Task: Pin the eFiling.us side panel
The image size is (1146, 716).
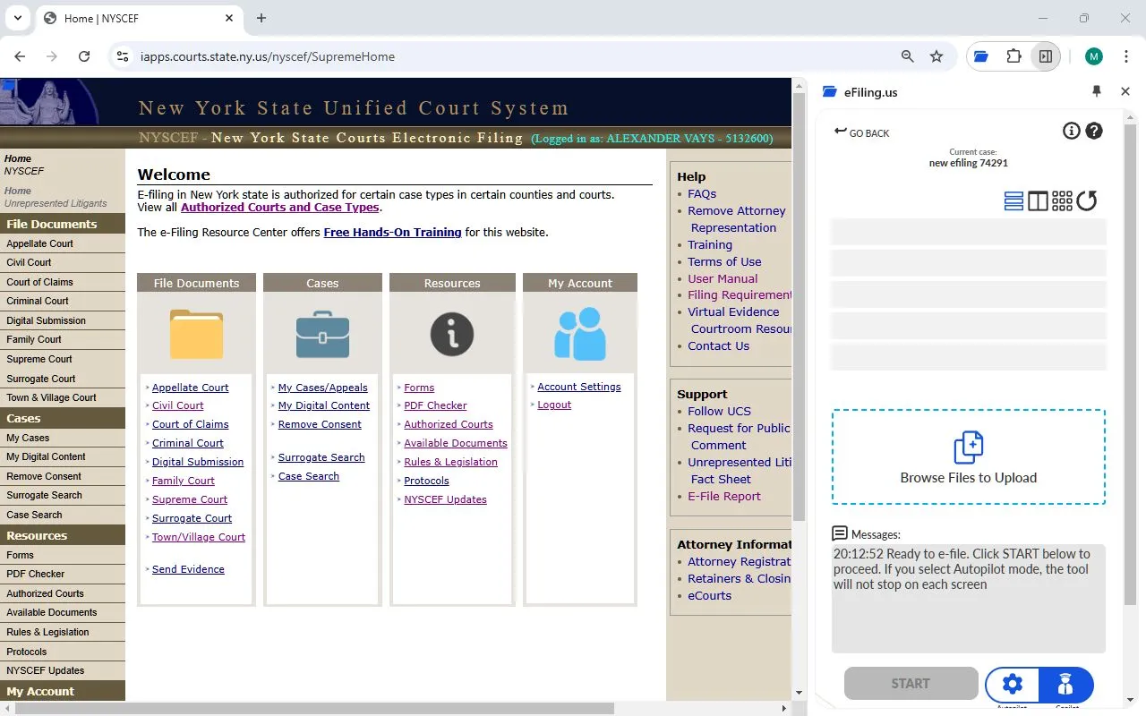Action: pos(1097,91)
